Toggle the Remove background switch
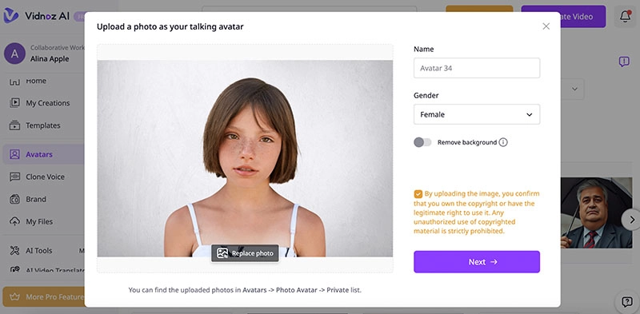Screen dimensions: 640x314 tap(422, 142)
